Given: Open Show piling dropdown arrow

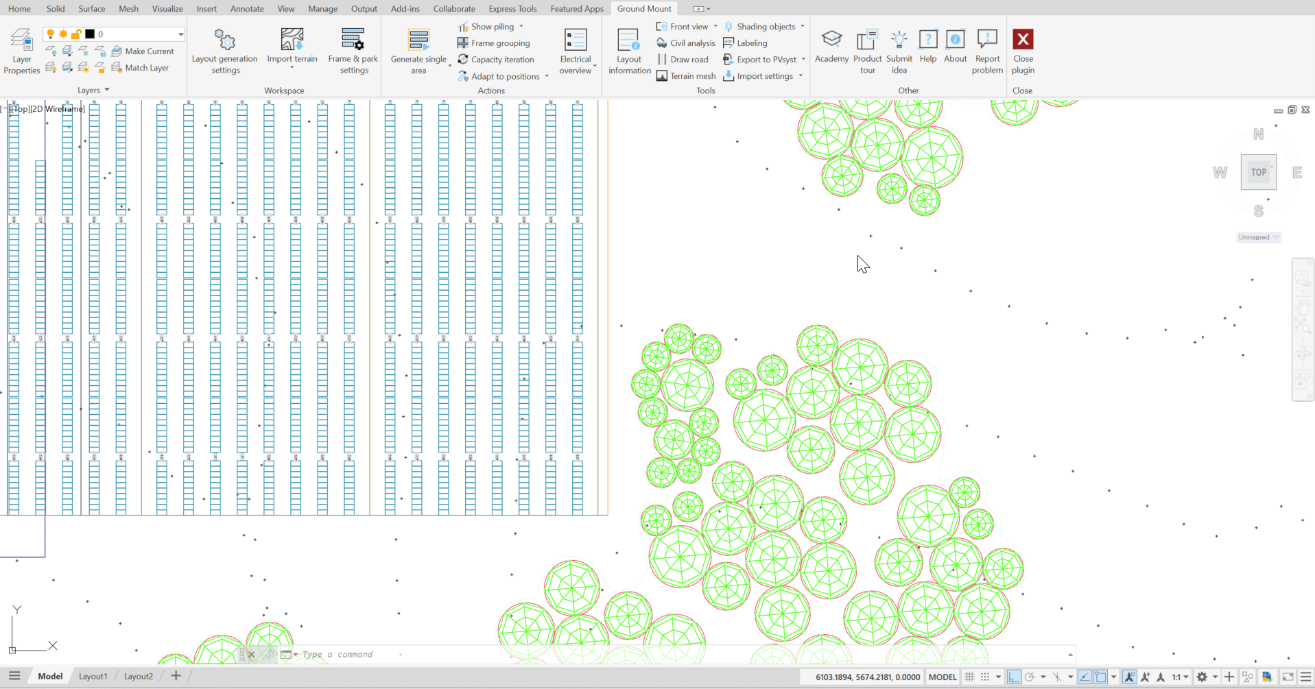Looking at the screenshot, I should tap(521, 27).
